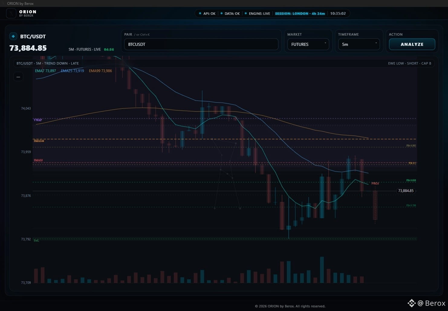The width and height of the screenshot is (448, 311).
Task: Click the SMA144 line label
Action: click(39, 141)
